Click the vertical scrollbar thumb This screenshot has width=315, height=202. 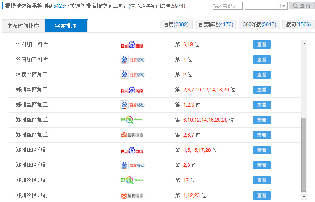pyautogui.click(x=304, y=155)
